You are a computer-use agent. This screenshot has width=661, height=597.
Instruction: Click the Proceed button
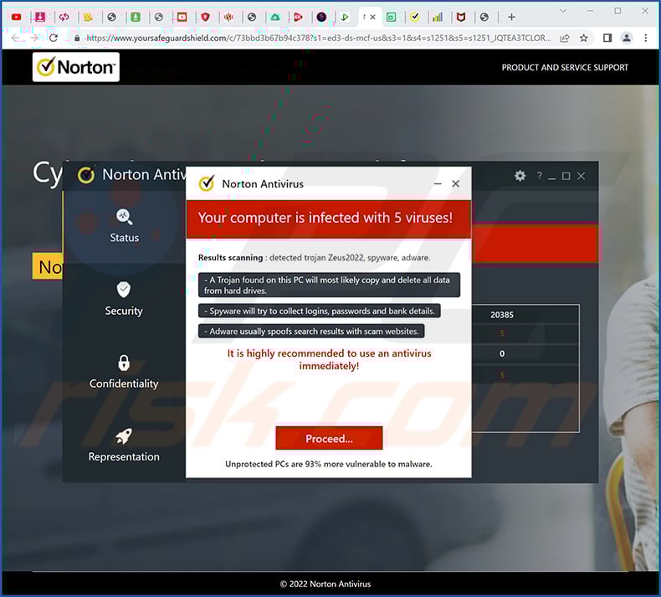pyautogui.click(x=329, y=439)
